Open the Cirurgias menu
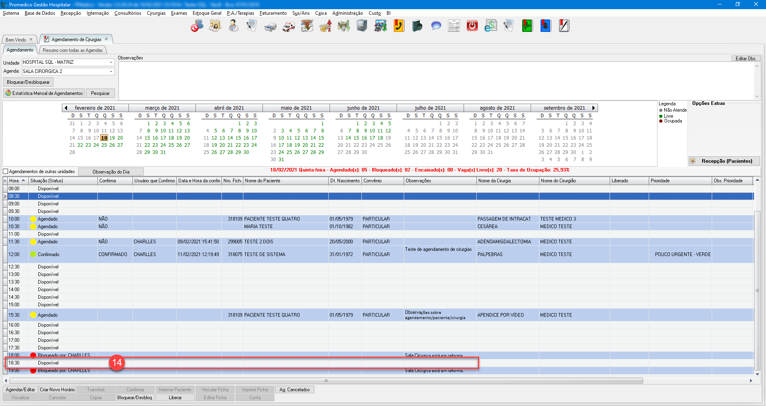 point(156,13)
